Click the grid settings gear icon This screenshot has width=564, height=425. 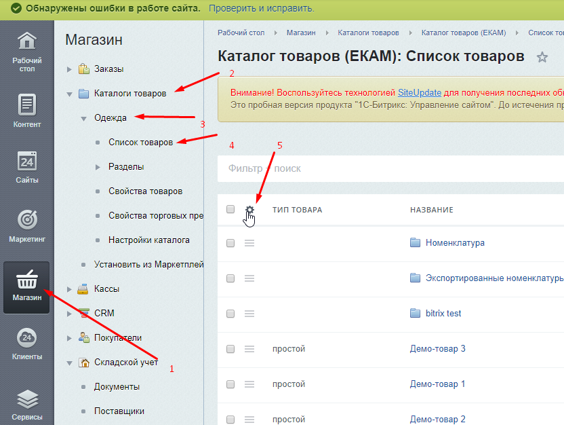pyautogui.click(x=249, y=210)
